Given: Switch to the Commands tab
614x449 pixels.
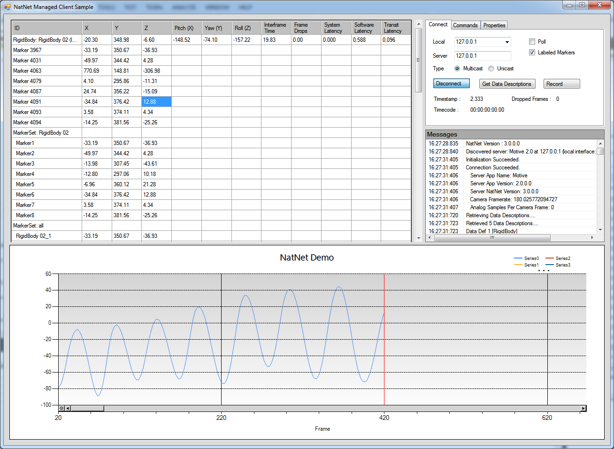Looking at the screenshot, I should (x=465, y=25).
